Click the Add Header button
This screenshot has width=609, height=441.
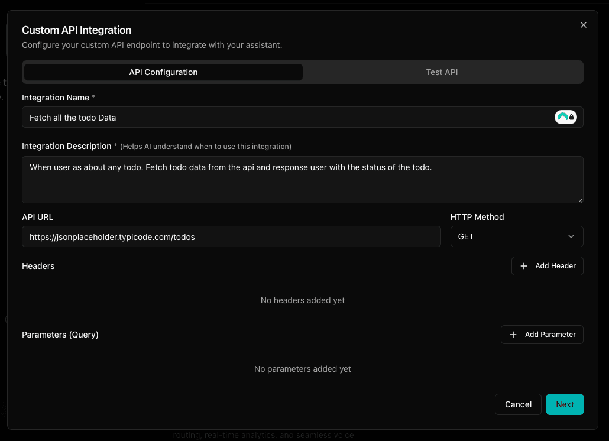coord(548,266)
